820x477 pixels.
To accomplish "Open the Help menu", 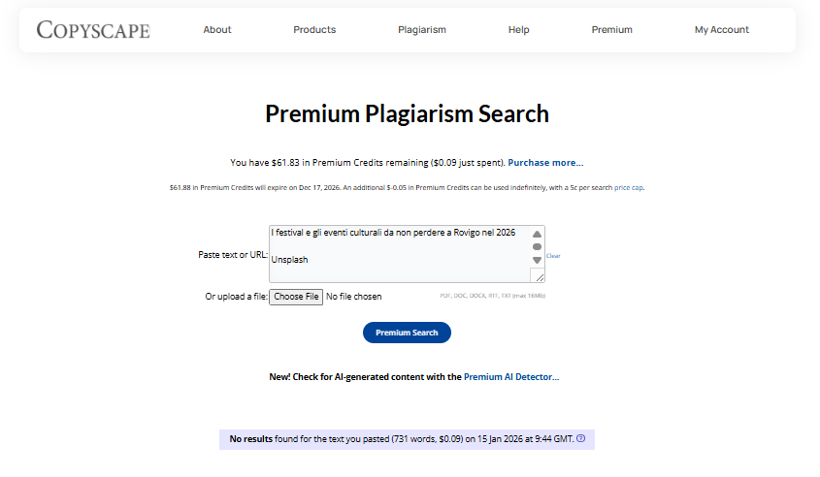I will pos(519,30).
